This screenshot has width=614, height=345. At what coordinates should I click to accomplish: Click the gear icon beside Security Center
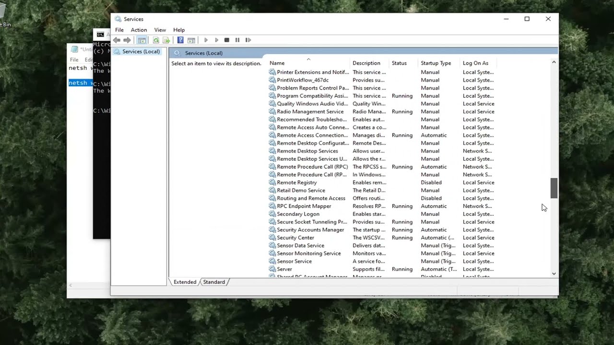272,238
